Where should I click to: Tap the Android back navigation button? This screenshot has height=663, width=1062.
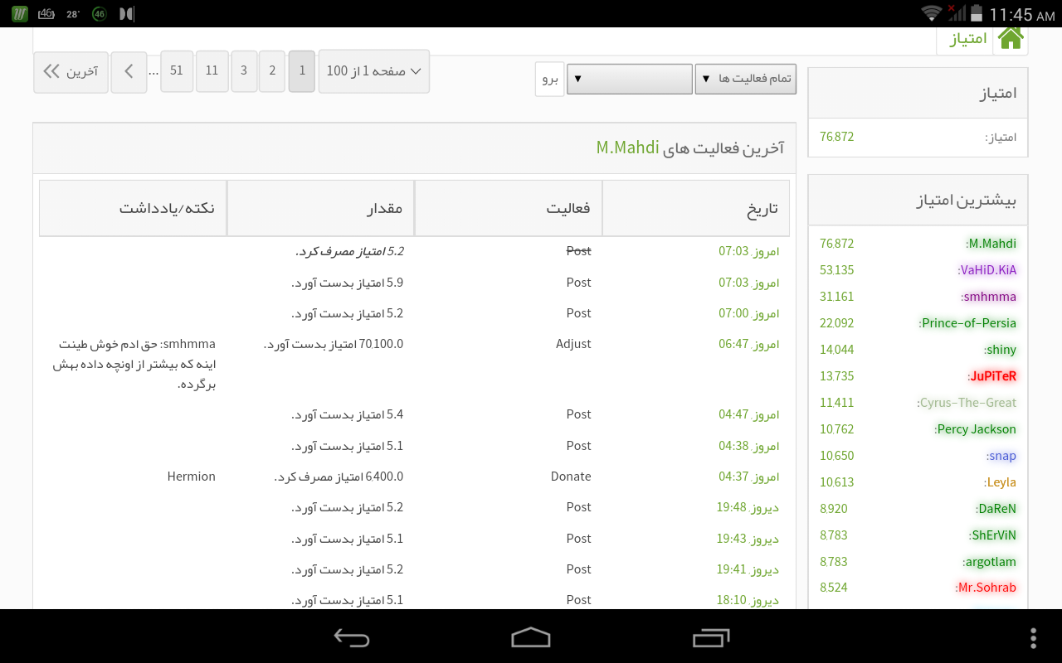[x=352, y=636]
